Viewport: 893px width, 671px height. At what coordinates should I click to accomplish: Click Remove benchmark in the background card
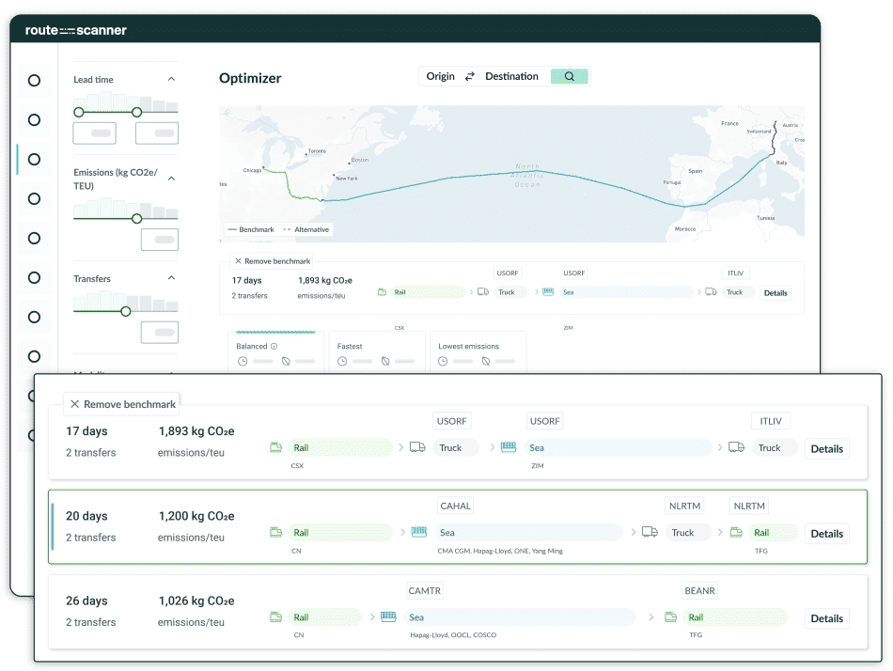click(x=272, y=261)
